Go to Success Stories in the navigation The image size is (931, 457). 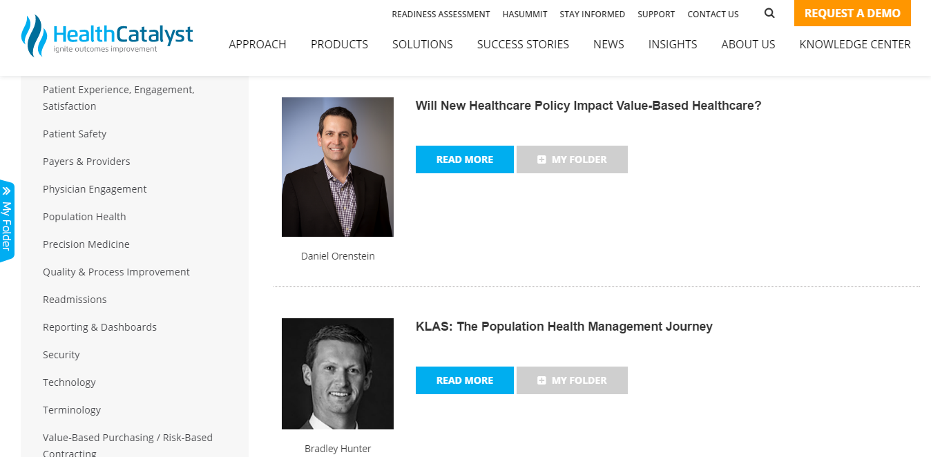(x=523, y=44)
